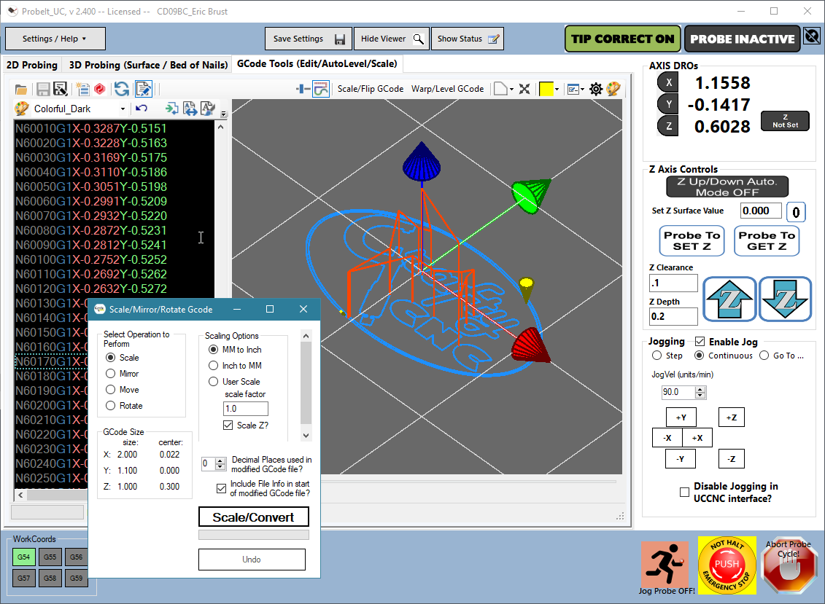
Task: Click the Show Status button
Action: (468, 39)
